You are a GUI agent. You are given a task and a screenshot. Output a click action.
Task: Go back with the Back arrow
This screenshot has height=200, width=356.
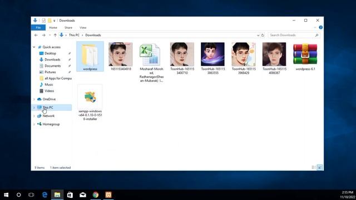(x=36, y=35)
